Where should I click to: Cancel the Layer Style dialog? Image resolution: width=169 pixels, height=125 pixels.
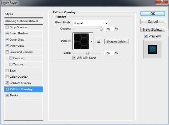153,21
